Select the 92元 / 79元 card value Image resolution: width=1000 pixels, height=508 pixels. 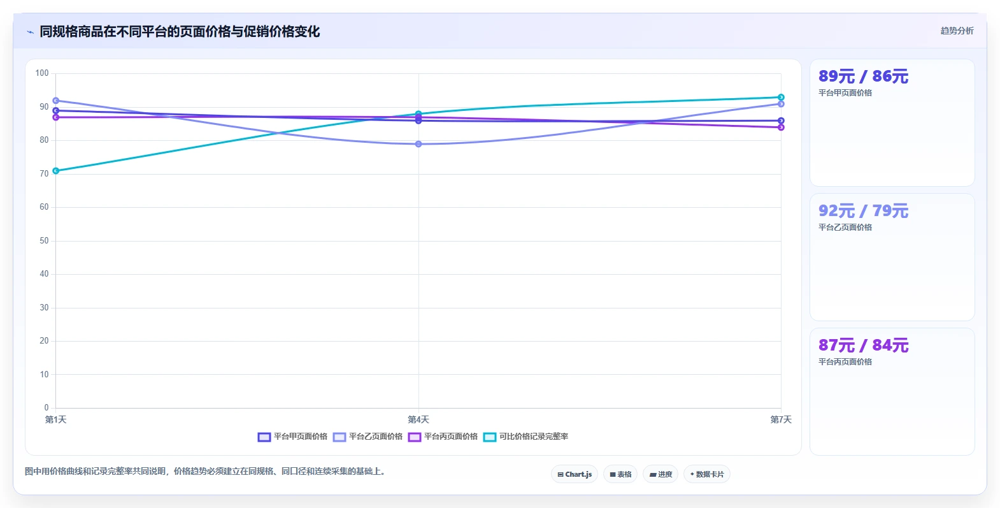[863, 211]
